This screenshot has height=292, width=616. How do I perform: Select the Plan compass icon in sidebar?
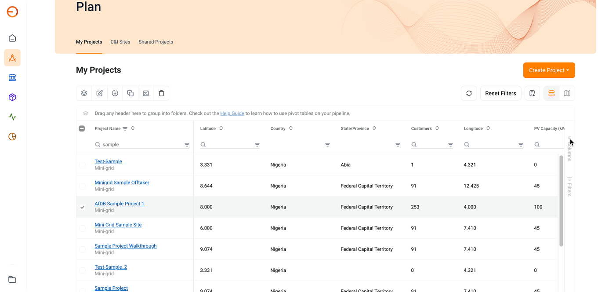coord(12,58)
